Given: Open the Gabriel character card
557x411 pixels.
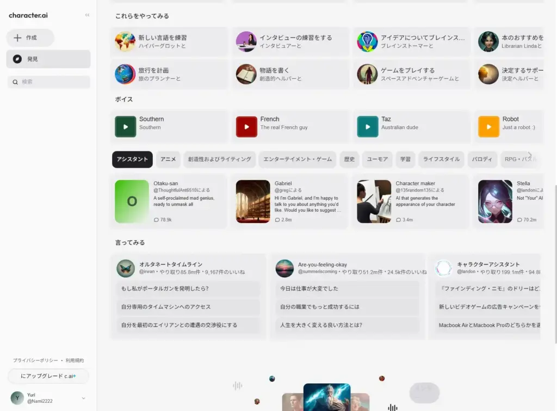Looking at the screenshot, I should click(x=289, y=201).
